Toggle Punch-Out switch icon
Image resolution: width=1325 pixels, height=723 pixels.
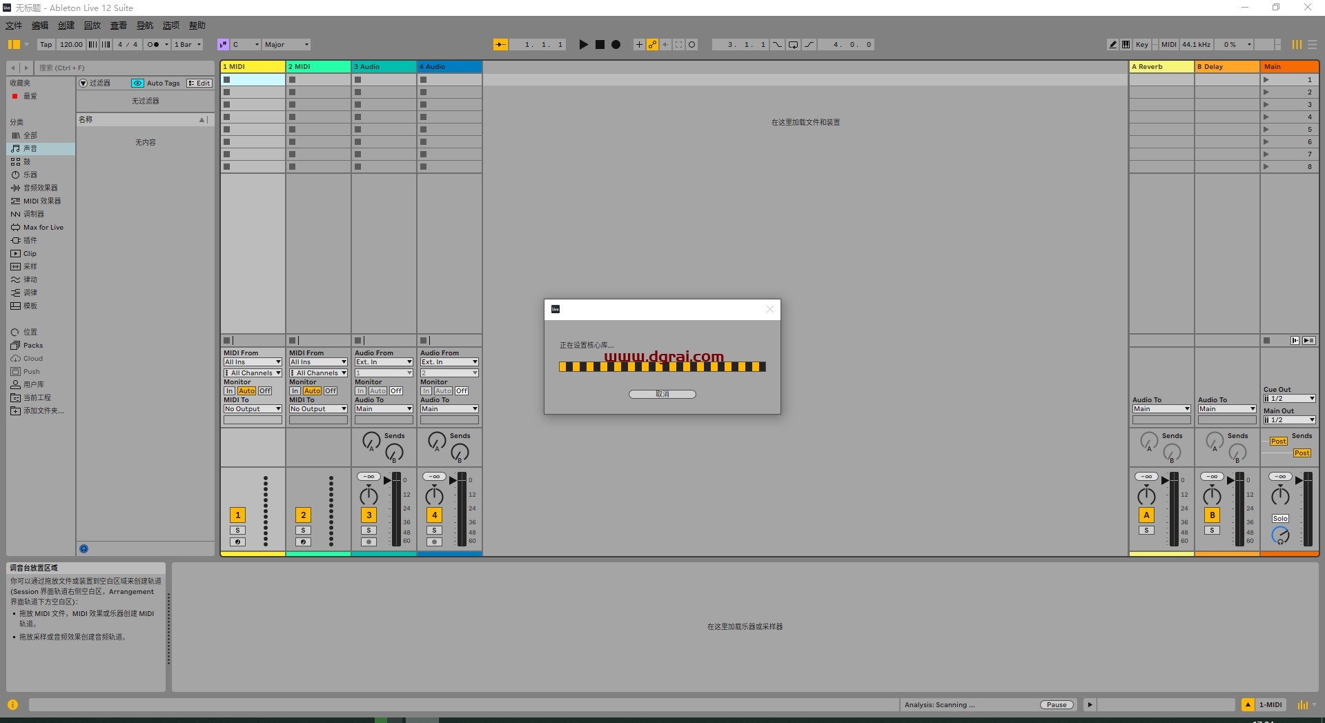(x=809, y=44)
